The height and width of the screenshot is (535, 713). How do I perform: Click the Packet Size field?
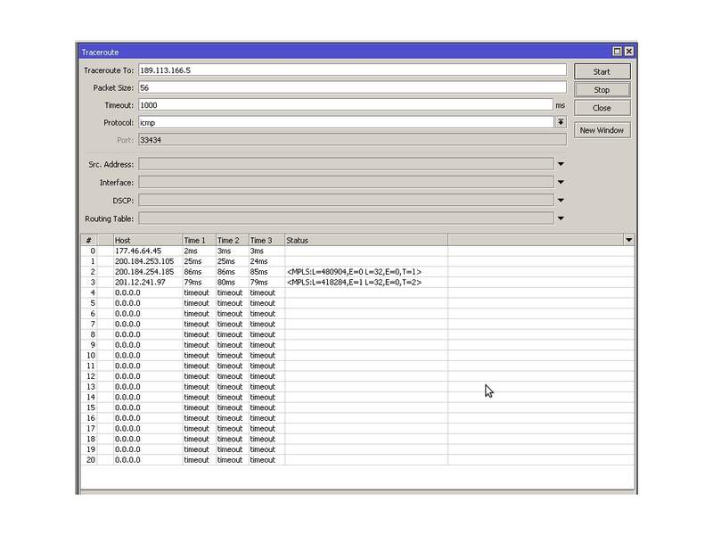352,87
